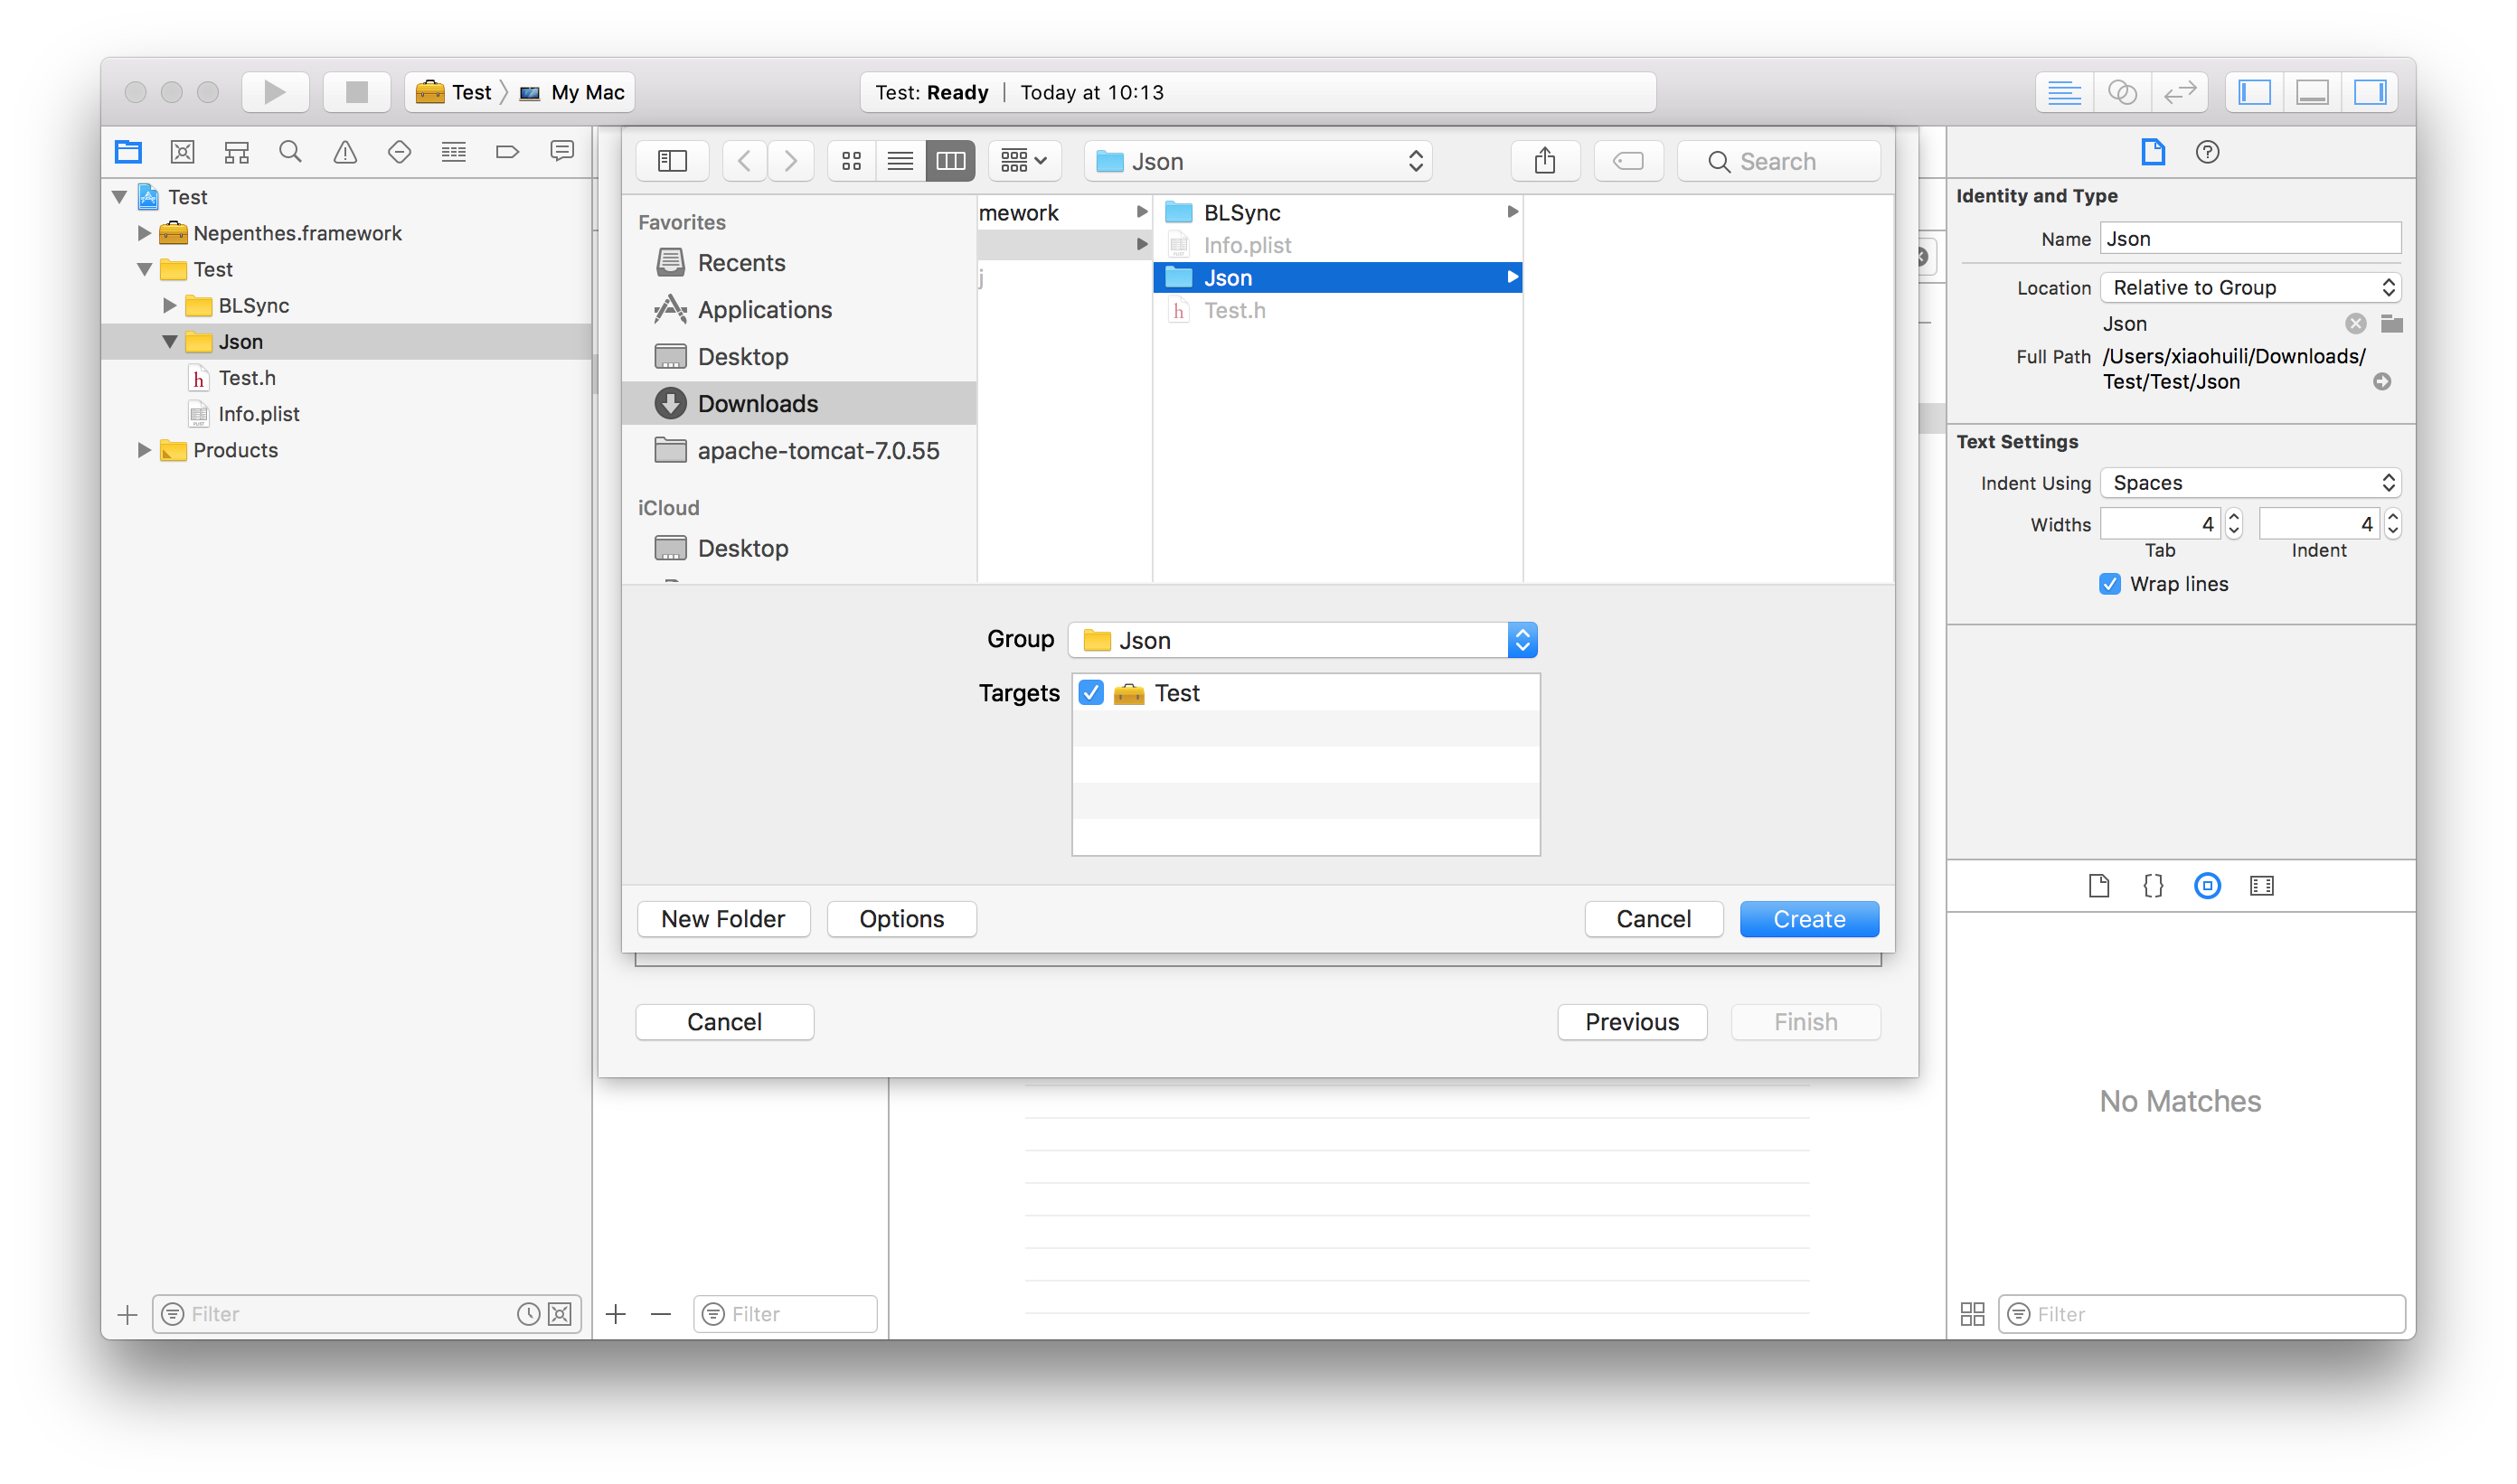Switch file browser to list view
The image size is (2517, 1484).
pyautogui.click(x=900, y=161)
